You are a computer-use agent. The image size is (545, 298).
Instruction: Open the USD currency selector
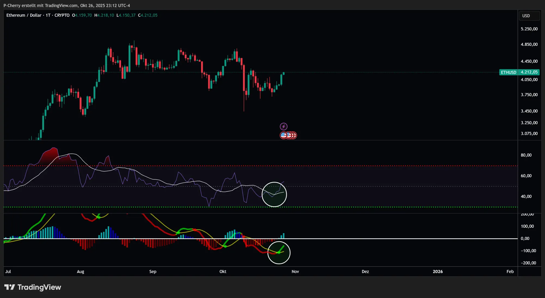pyautogui.click(x=529, y=16)
